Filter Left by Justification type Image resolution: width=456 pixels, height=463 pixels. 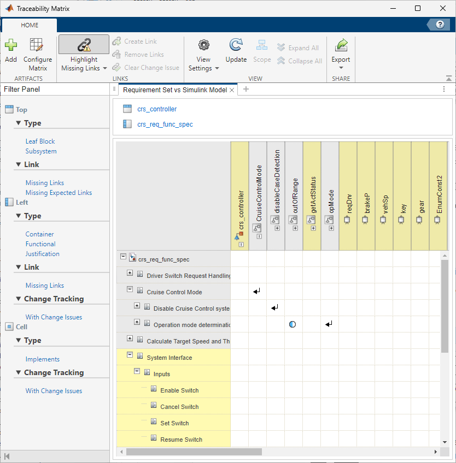[x=42, y=254]
